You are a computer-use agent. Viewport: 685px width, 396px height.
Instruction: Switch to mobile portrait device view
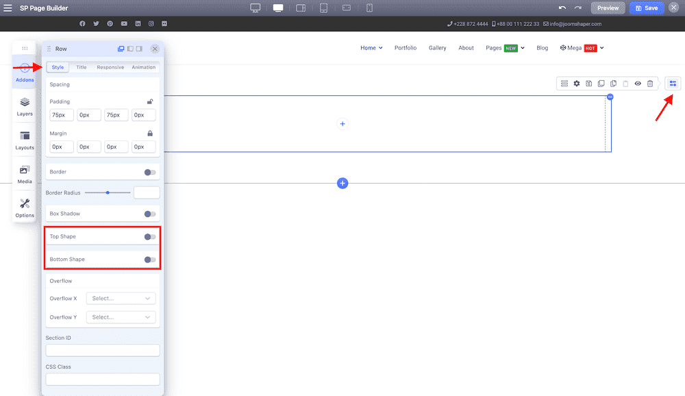(x=369, y=8)
